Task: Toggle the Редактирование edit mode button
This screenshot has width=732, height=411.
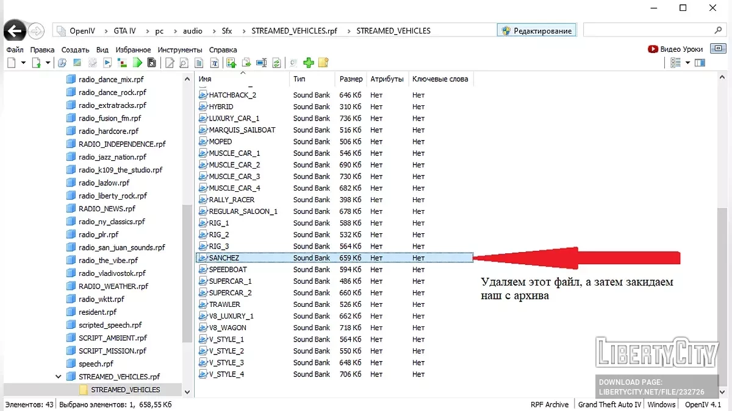Action: pos(536,30)
